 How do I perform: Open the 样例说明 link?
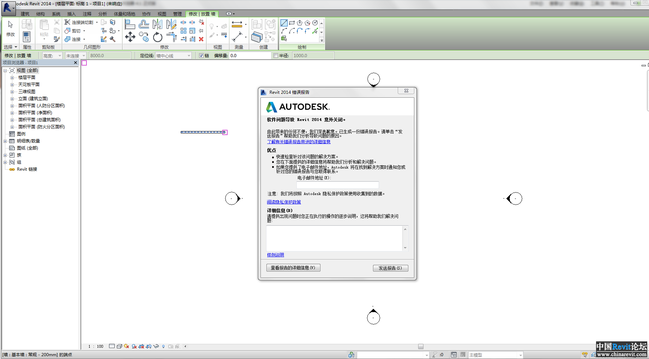(275, 255)
